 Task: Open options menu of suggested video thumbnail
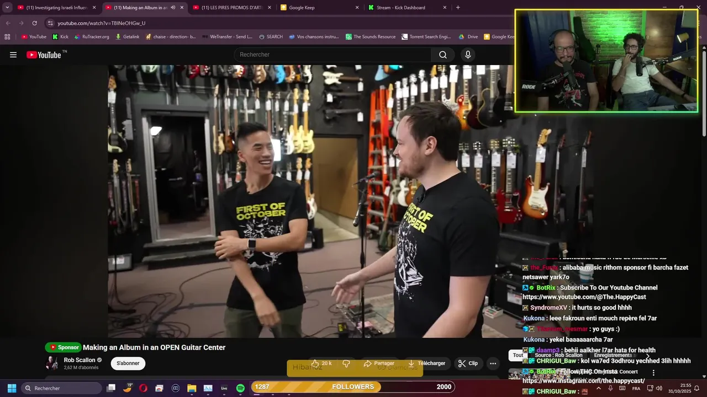point(653,373)
